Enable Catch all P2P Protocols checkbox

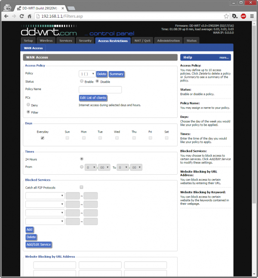point(82,187)
